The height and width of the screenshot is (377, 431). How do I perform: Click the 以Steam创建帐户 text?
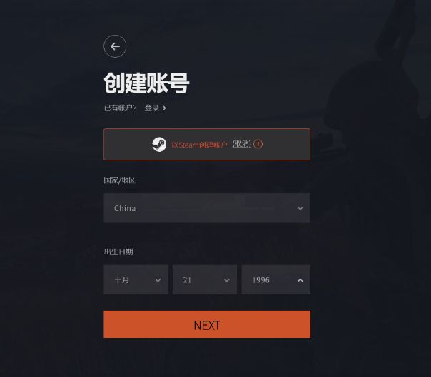[x=200, y=145]
